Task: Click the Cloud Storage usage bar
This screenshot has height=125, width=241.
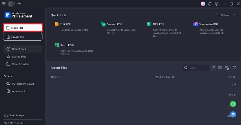Action: (23, 119)
